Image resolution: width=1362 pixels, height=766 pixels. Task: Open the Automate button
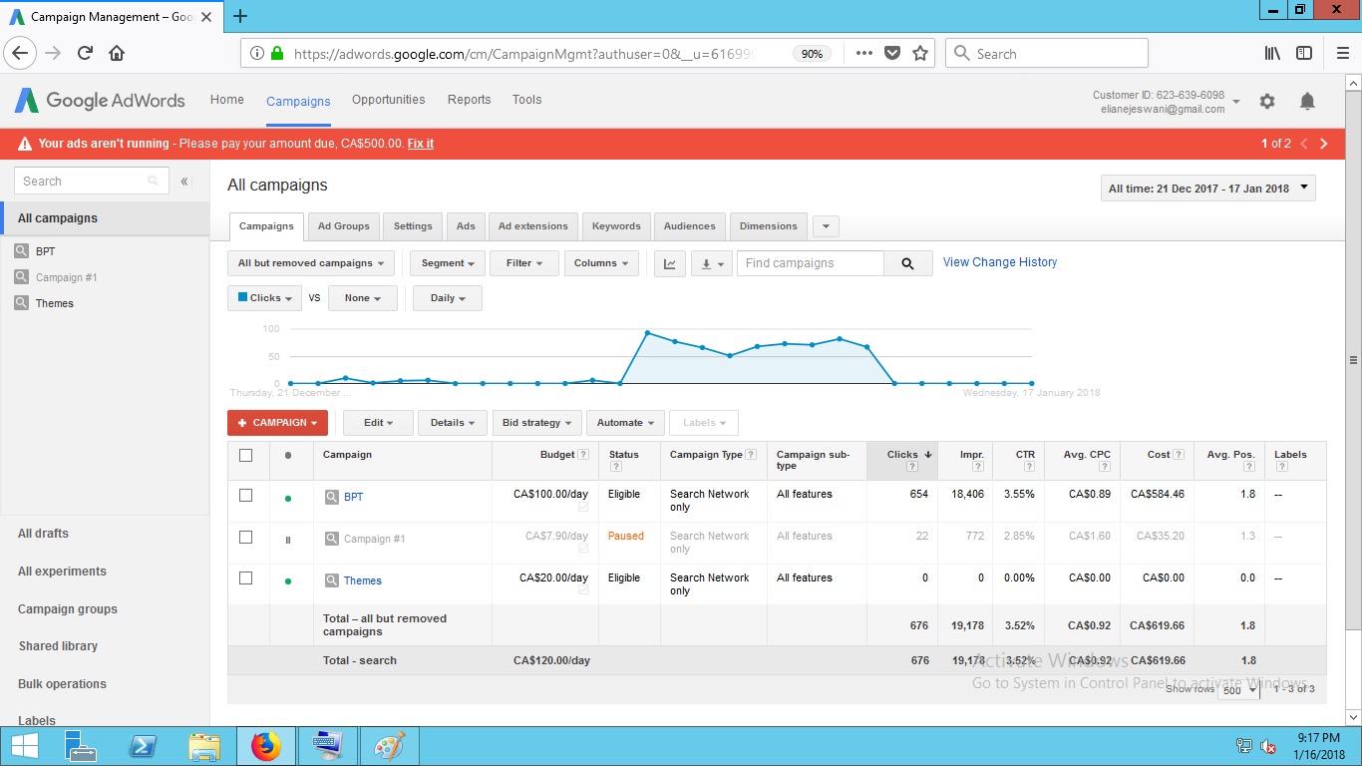[625, 423]
